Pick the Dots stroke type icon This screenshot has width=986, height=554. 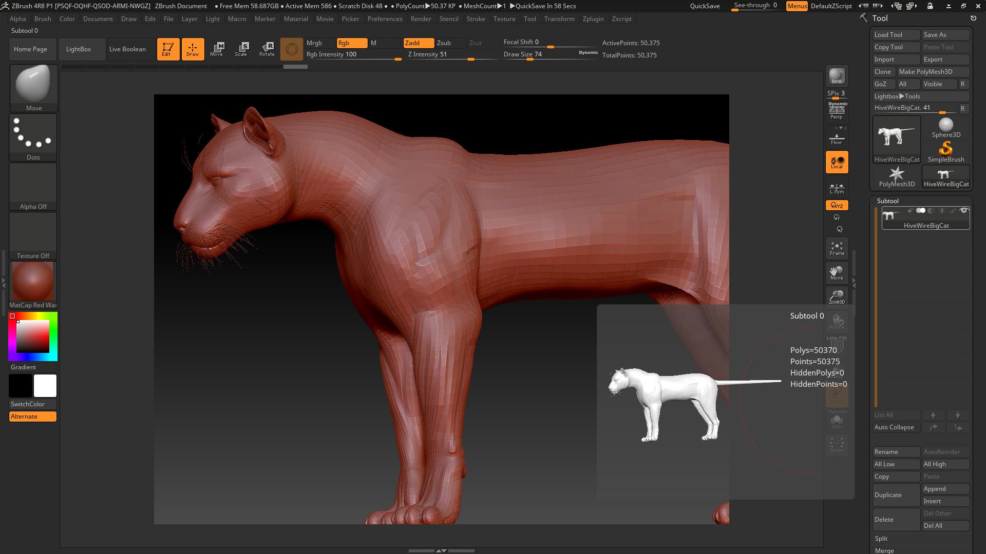click(33, 137)
